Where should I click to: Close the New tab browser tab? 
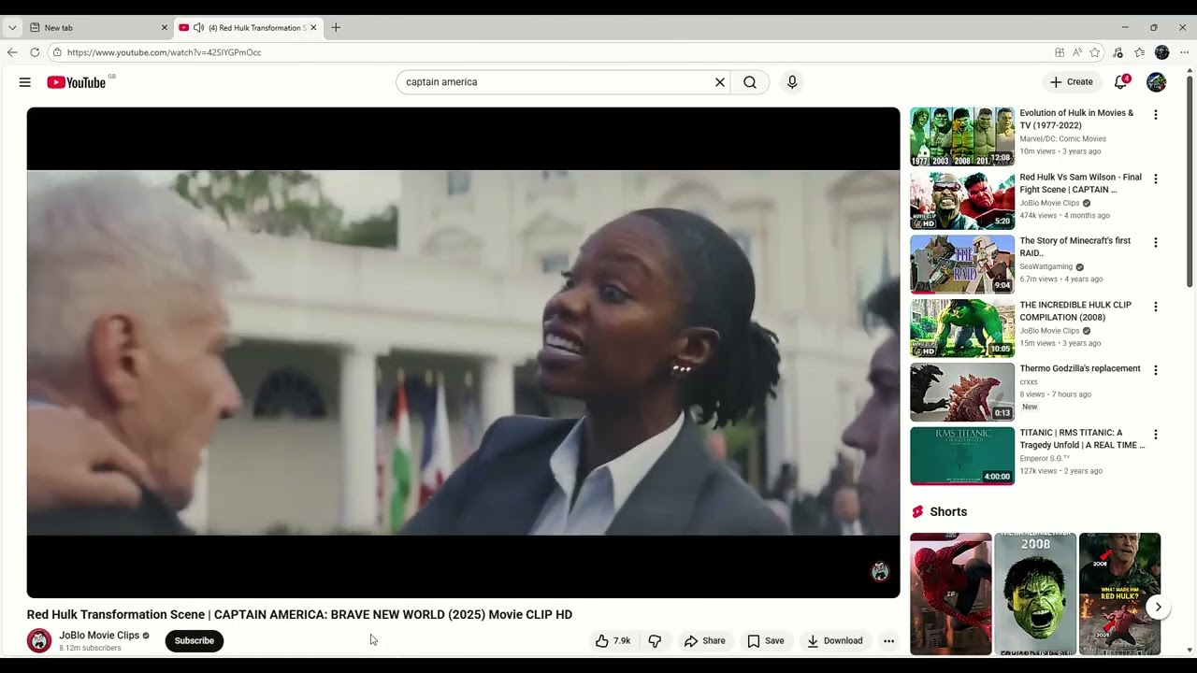tap(165, 28)
